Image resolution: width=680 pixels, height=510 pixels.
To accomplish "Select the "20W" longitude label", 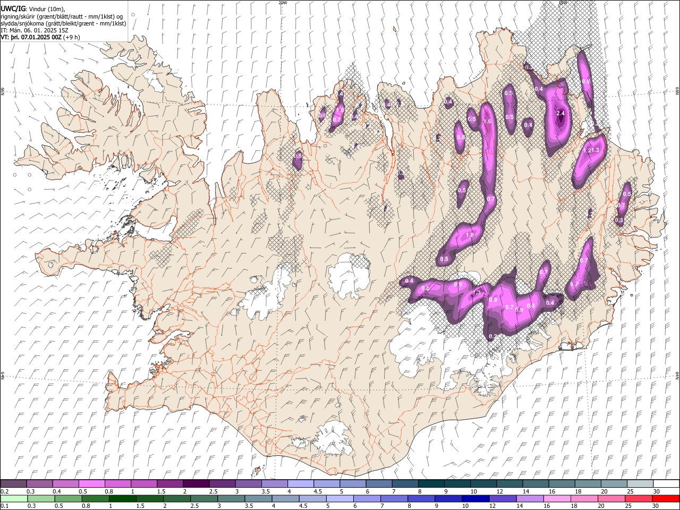I will (283, 3).
